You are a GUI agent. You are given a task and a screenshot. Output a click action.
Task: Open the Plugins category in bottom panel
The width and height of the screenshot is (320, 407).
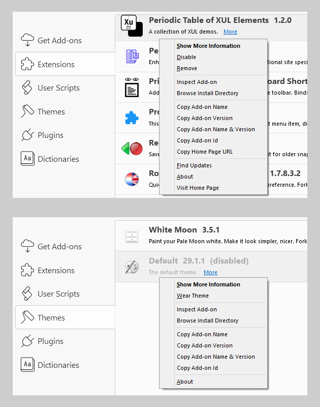[x=66, y=341]
